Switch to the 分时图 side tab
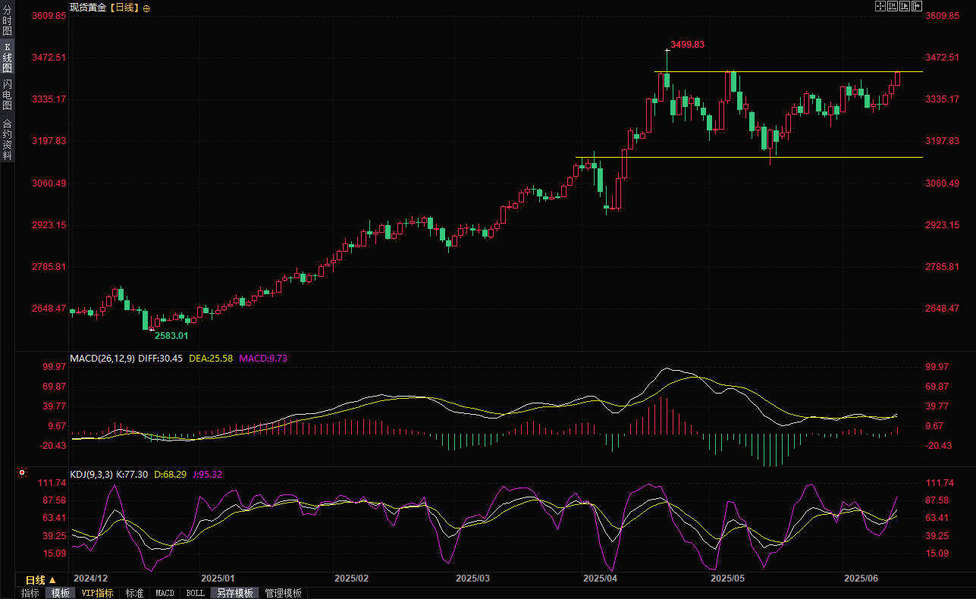976x599 pixels. coord(7,20)
